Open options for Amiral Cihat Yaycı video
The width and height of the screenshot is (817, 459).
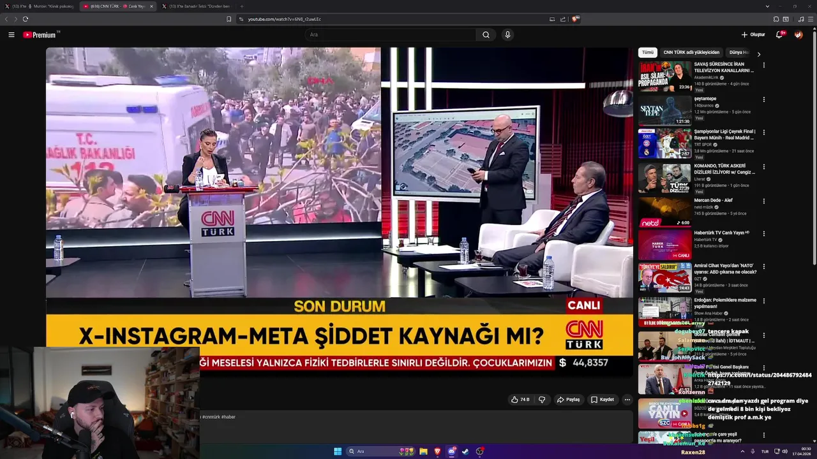763,266
